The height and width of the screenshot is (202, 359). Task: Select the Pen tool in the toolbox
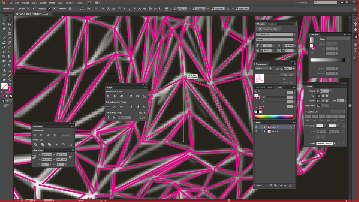click(4, 29)
